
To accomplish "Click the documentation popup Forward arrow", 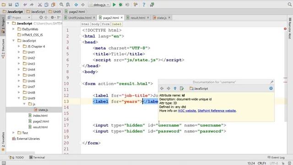I will click(168, 88).
